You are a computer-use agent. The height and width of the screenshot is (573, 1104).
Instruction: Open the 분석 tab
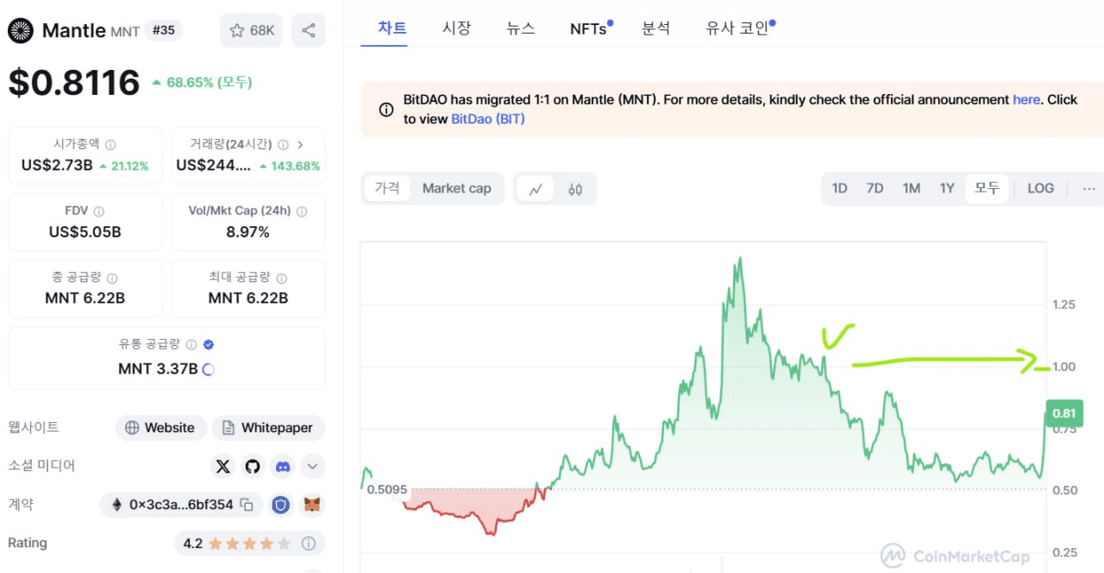point(655,28)
